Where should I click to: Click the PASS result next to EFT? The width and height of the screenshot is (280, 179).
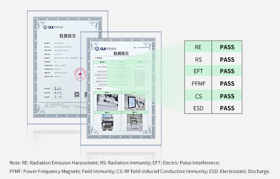tap(227, 71)
